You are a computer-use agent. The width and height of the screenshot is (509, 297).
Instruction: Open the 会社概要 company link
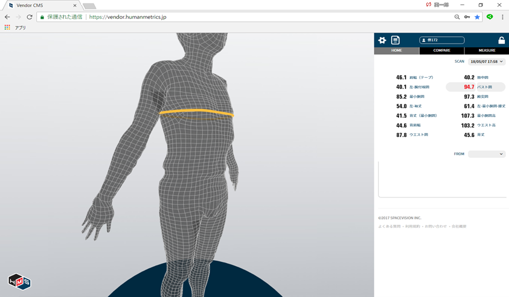click(x=459, y=226)
